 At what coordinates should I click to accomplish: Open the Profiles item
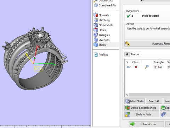click(103, 55)
